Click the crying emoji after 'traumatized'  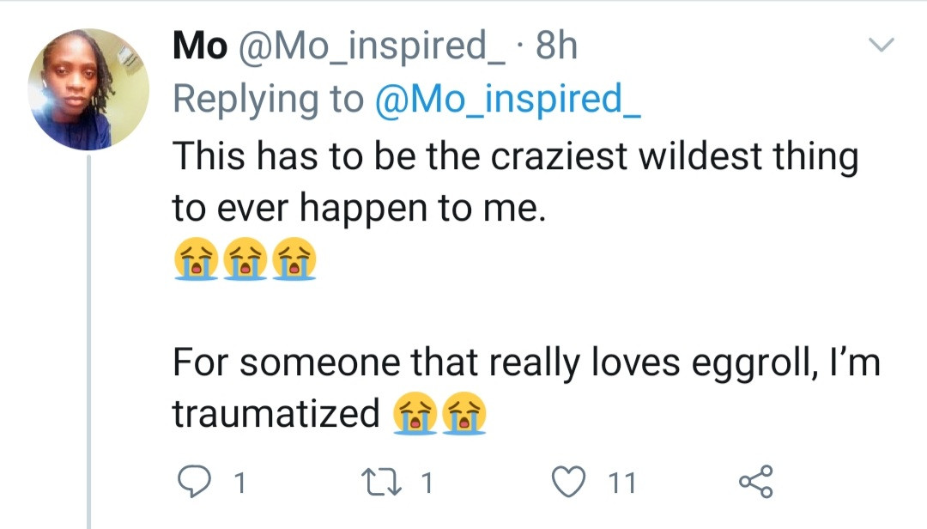tap(415, 415)
